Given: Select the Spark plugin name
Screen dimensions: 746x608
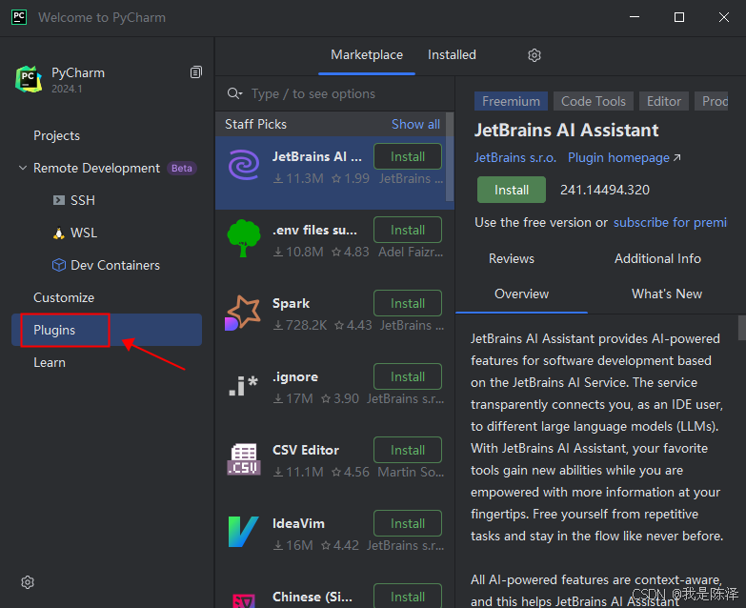Looking at the screenshot, I should (x=291, y=304).
